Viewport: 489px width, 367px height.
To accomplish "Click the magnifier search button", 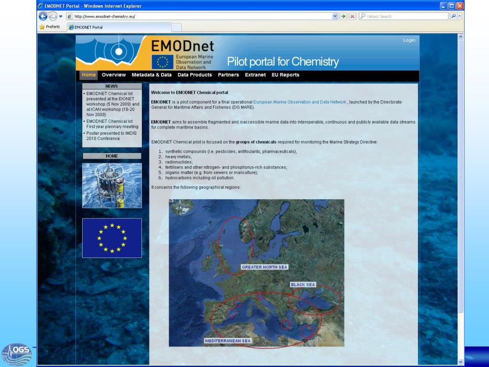I will (454, 16).
